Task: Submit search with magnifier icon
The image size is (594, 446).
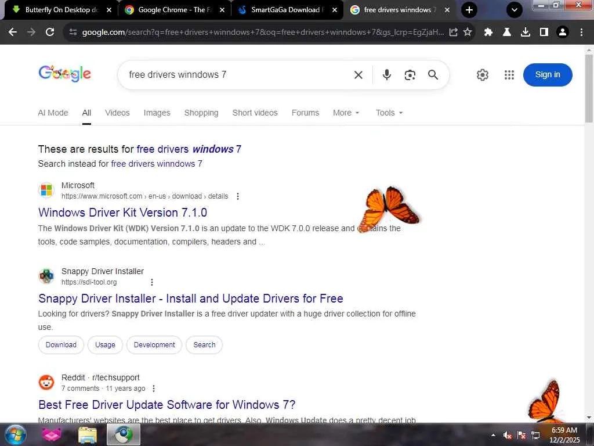Action: pos(433,75)
